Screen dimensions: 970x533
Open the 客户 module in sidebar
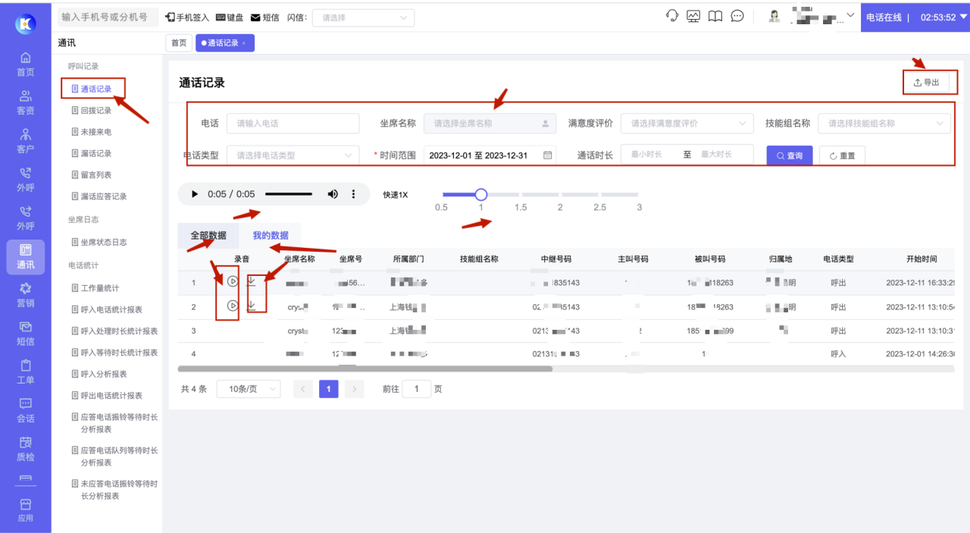coord(26,141)
